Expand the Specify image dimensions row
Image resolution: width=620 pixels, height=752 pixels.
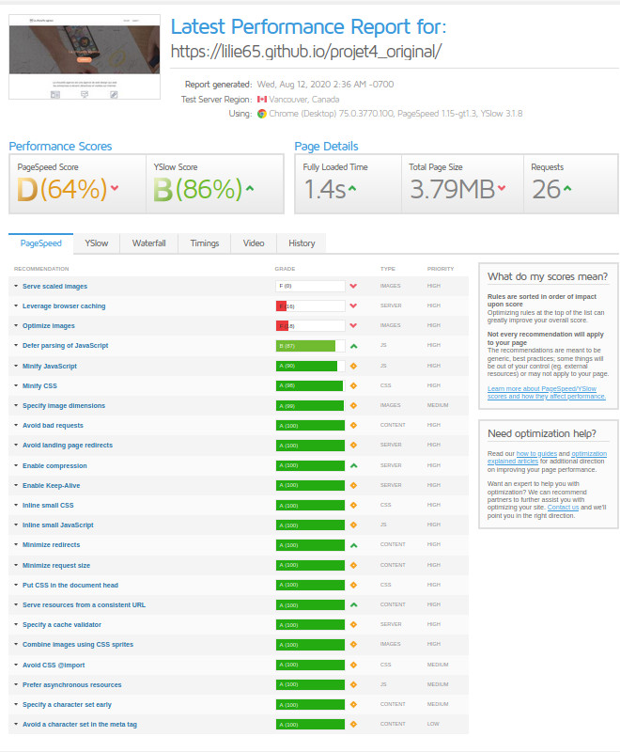[x=63, y=405]
